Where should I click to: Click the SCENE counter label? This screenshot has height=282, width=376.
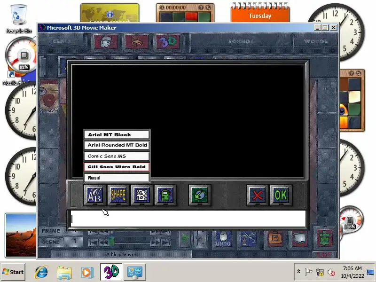pos(51,242)
